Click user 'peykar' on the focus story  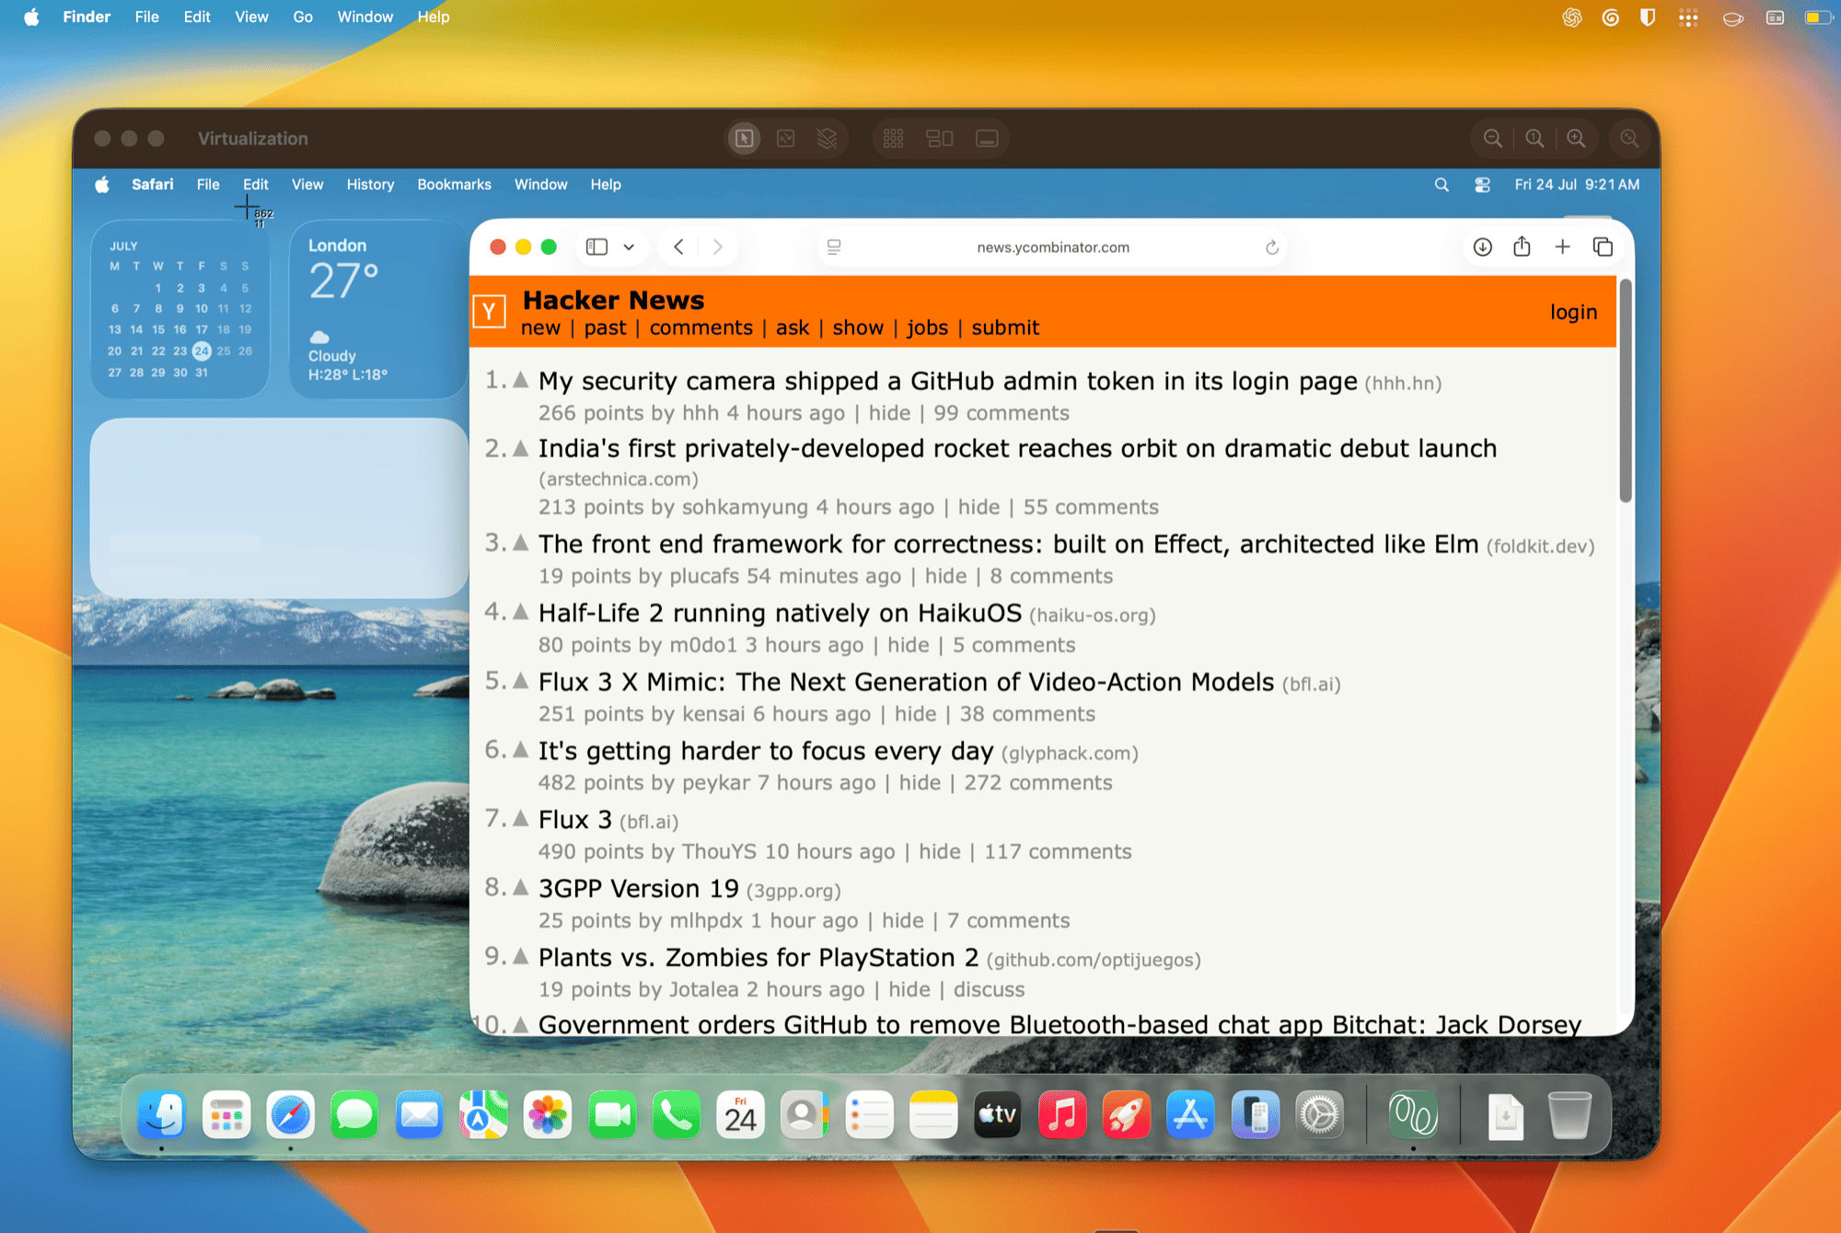(x=716, y=783)
